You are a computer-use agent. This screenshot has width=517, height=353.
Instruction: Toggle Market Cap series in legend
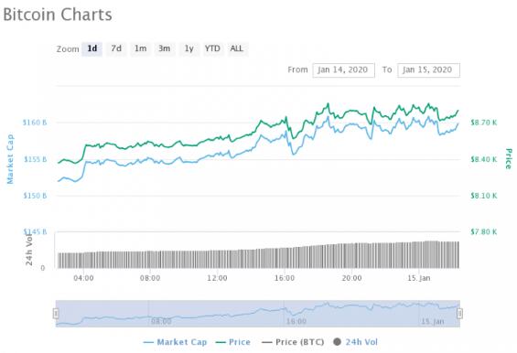pyautogui.click(x=175, y=342)
